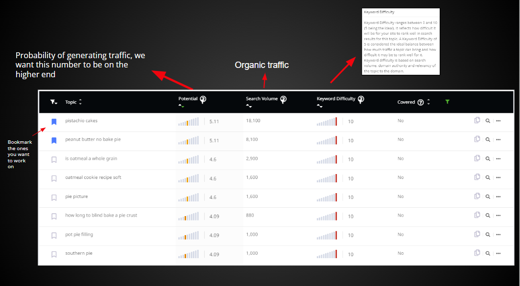This screenshot has height=286, width=520.
Task: Click the green filter funnel icon
Action: (x=448, y=102)
